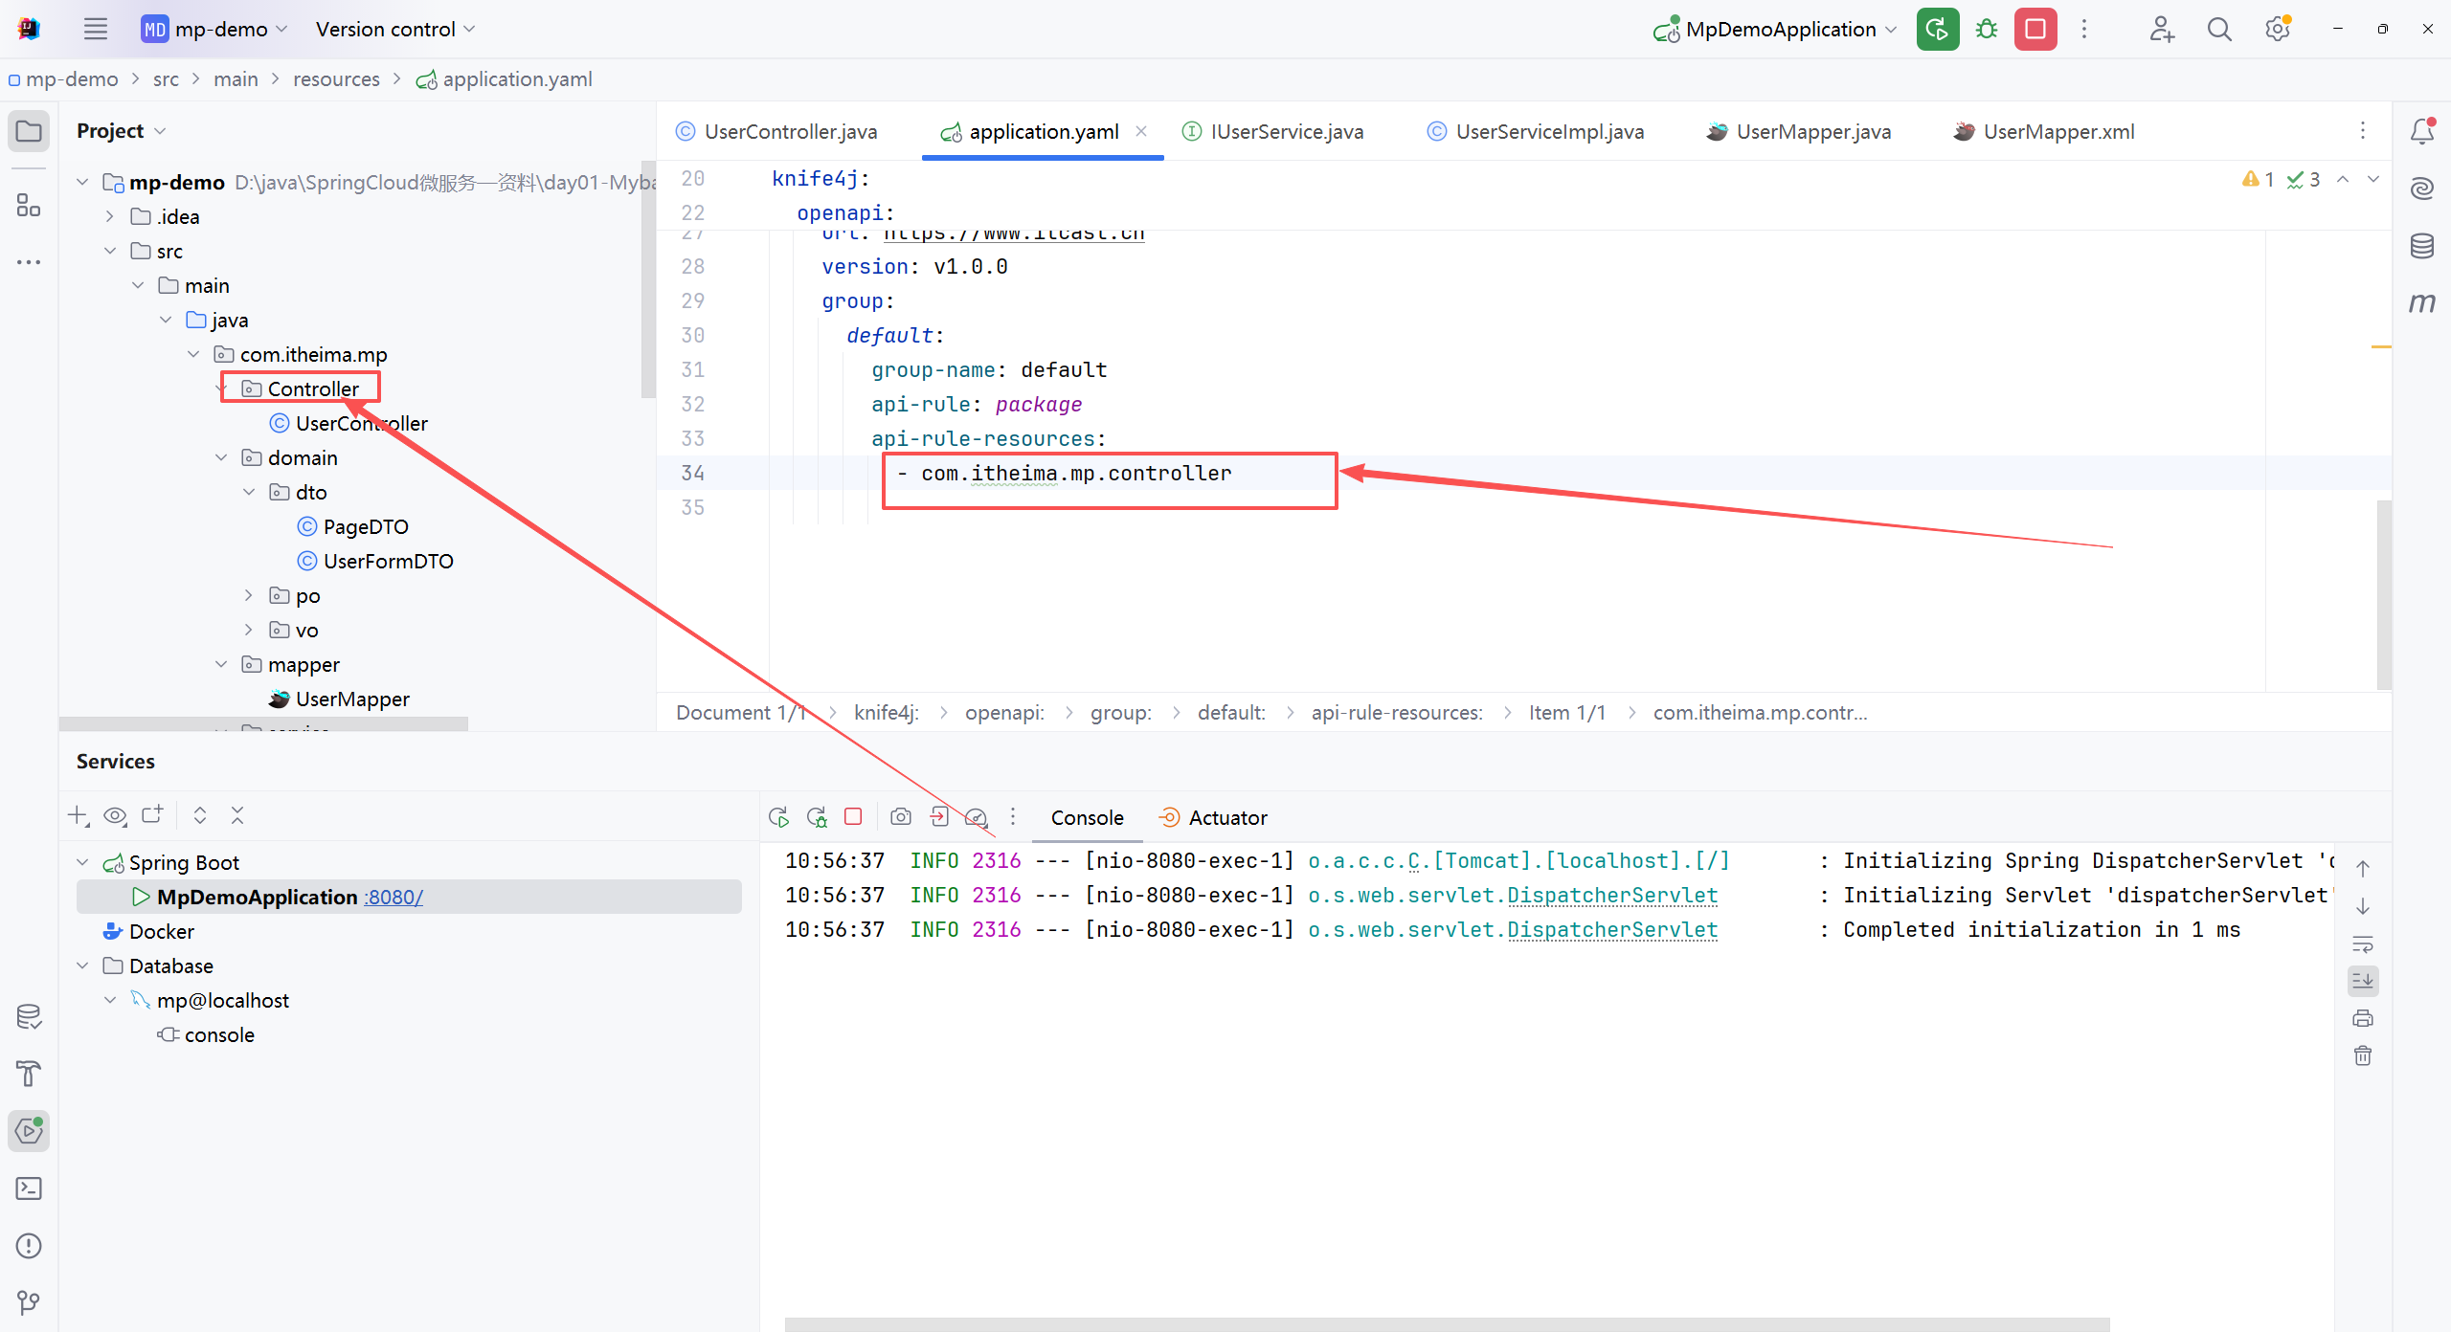Open the Maven tool window icon
Screen dimensions: 2451x1332
(x=2421, y=303)
